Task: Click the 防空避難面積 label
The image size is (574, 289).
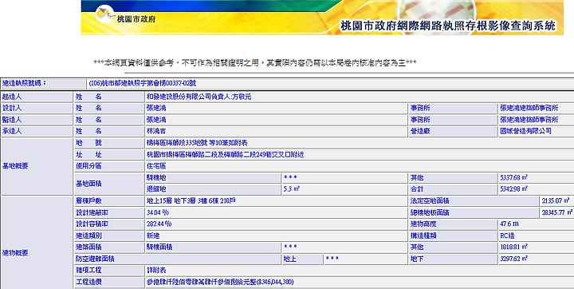Action: [x=95, y=259]
